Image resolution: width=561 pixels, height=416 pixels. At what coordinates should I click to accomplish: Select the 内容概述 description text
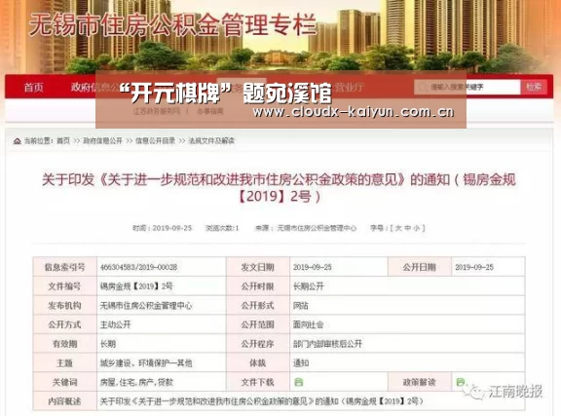click(x=262, y=401)
